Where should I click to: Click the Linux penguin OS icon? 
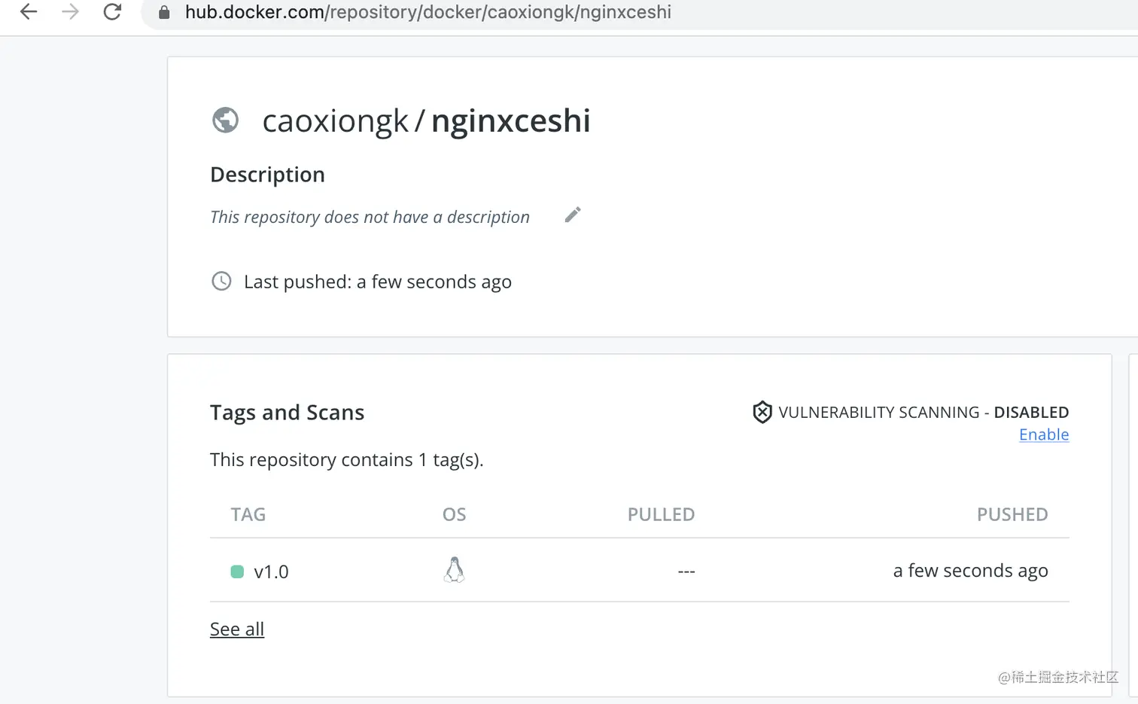454,570
